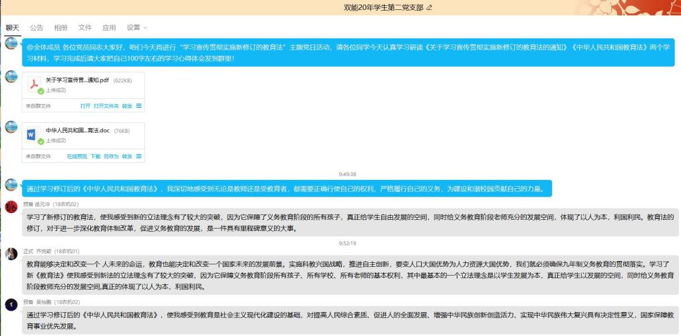The height and width of the screenshot is (336, 681).
Task: Click red avatar of member 岳元冲
Action: [11, 207]
